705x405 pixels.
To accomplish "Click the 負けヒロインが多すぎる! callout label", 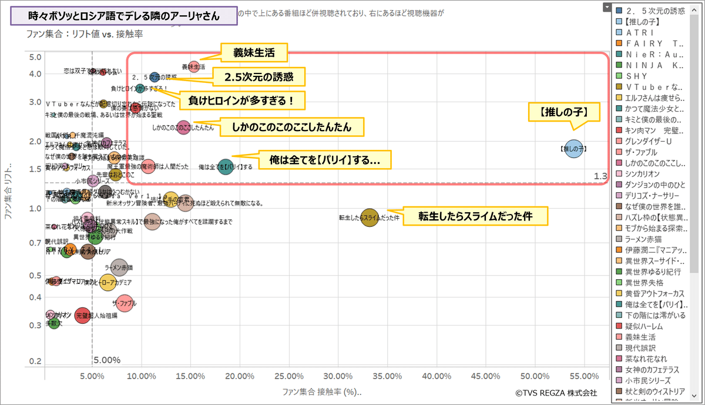I will coord(241,101).
